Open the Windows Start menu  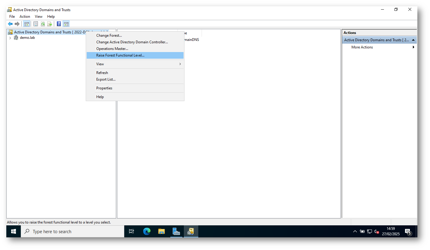[x=14, y=231]
